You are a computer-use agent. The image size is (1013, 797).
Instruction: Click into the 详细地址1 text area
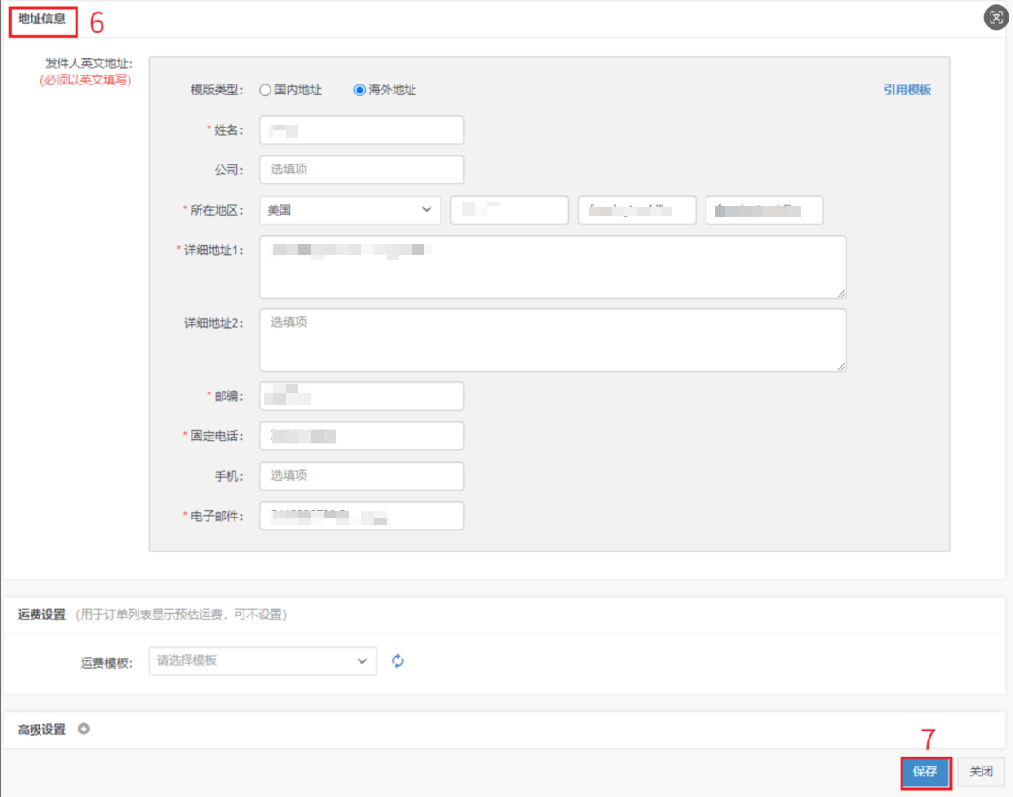point(552,268)
